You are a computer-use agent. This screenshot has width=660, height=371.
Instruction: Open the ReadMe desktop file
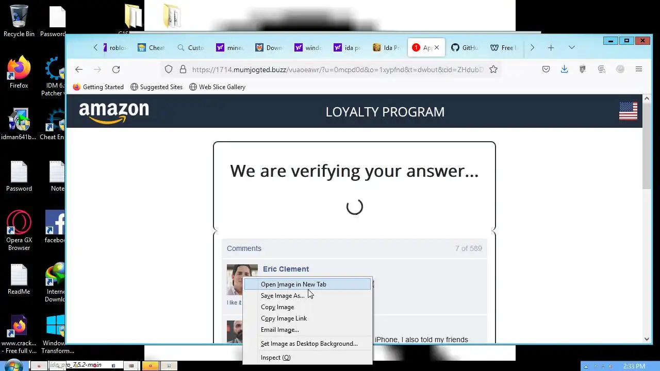pos(19,279)
